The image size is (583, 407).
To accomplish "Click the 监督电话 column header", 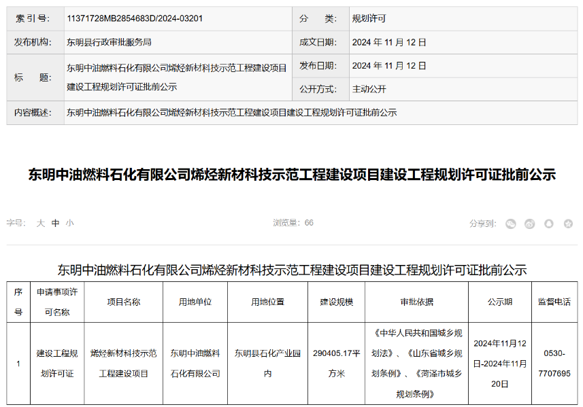I will (554, 302).
